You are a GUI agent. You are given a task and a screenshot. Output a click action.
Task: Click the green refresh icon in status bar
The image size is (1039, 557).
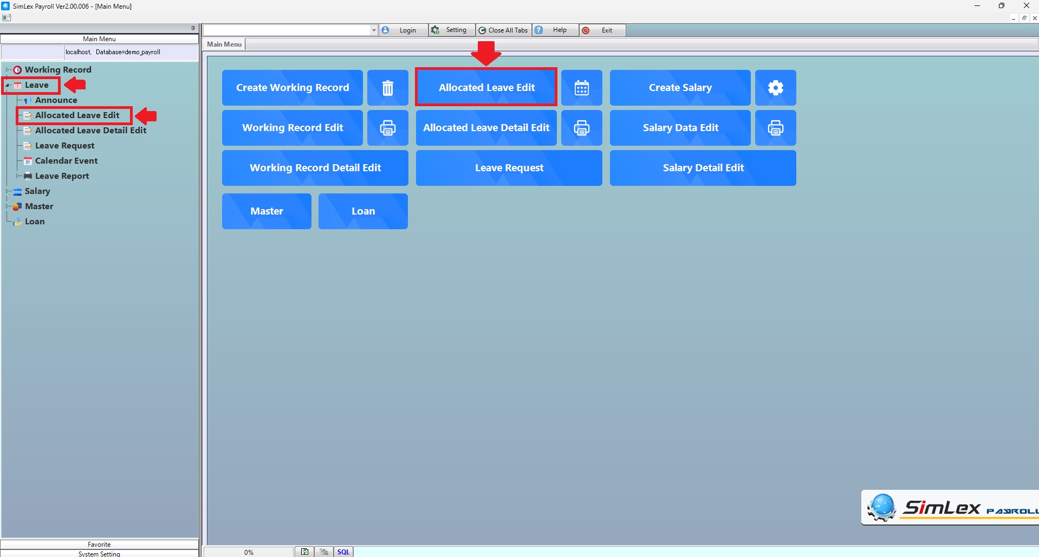[x=304, y=552]
